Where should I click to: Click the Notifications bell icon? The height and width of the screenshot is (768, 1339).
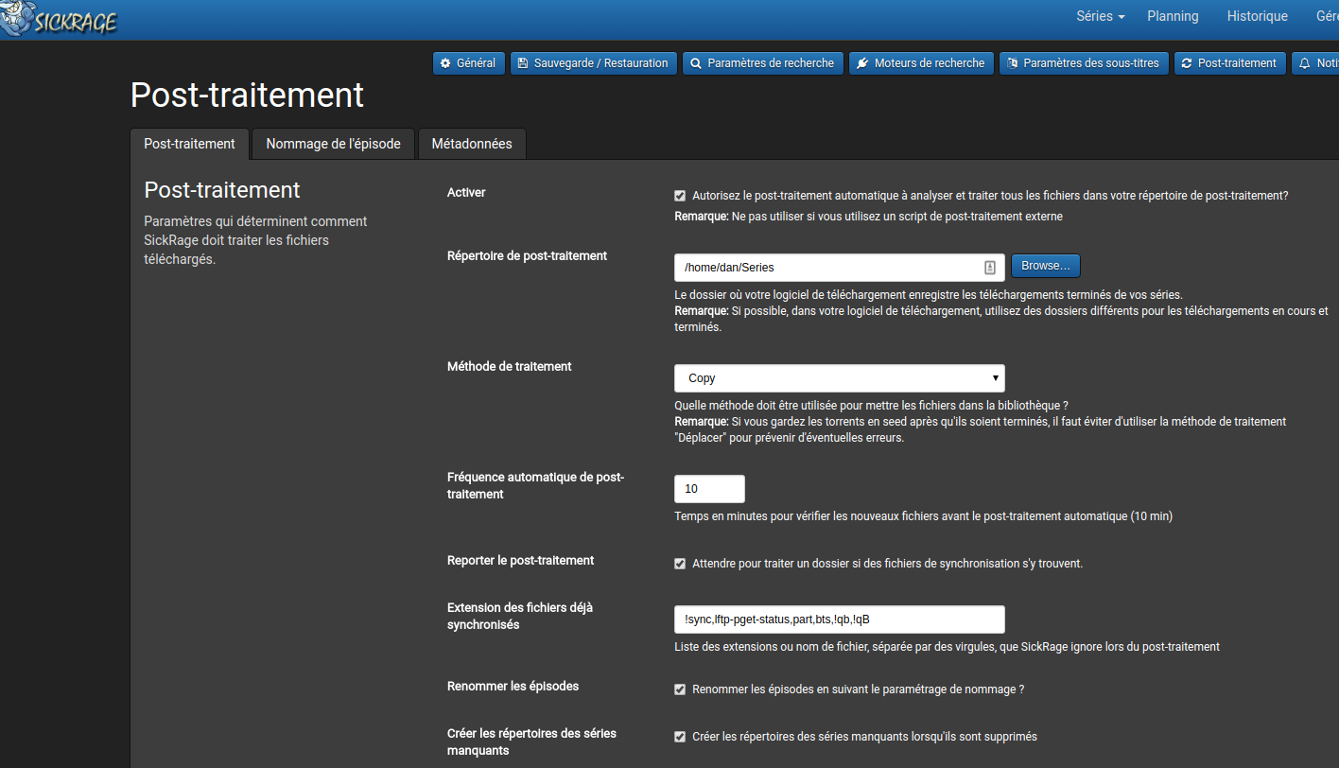[x=1305, y=63]
